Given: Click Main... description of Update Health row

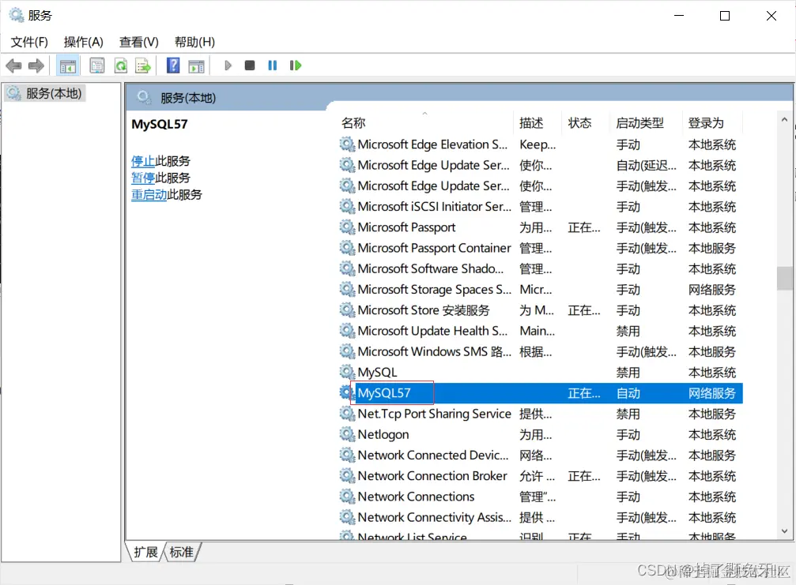Looking at the screenshot, I should [x=537, y=331].
